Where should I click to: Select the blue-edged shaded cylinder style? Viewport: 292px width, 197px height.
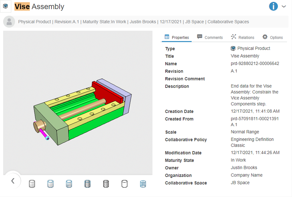tap(50, 184)
